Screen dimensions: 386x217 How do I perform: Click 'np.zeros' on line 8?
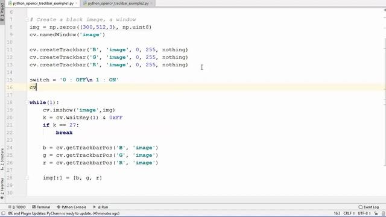coord(63,27)
